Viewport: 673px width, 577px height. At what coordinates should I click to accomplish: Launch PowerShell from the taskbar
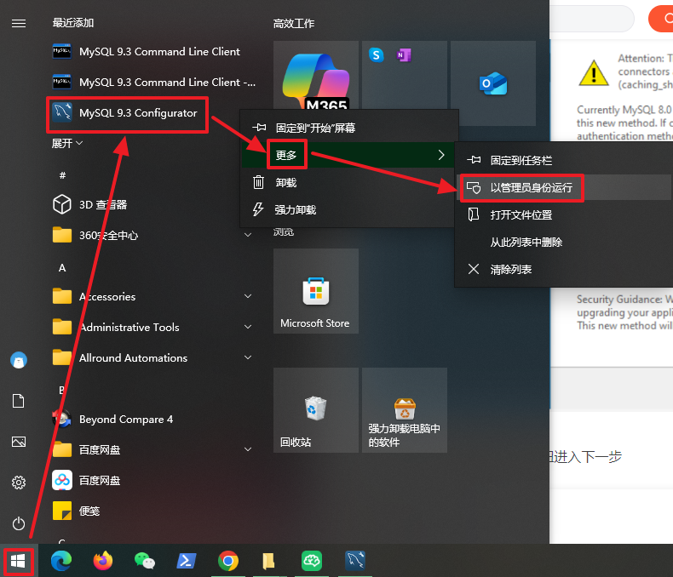tap(187, 561)
